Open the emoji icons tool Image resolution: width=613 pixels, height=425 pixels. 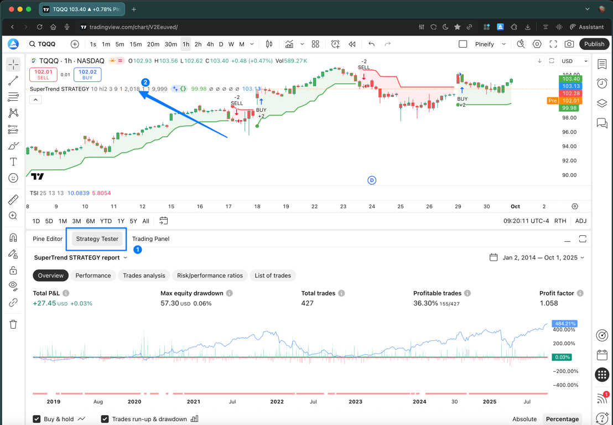click(x=13, y=178)
